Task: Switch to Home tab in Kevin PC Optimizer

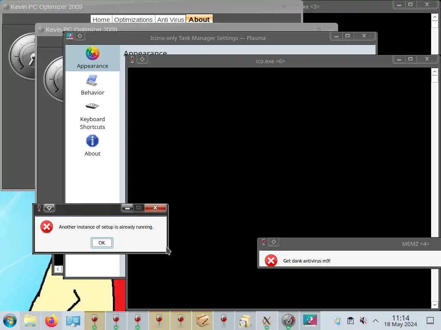Action: (x=101, y=19)
